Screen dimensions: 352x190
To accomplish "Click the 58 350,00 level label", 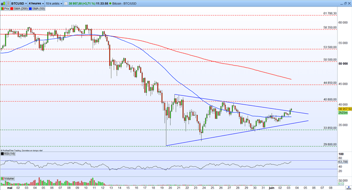I will coord(330,27).
